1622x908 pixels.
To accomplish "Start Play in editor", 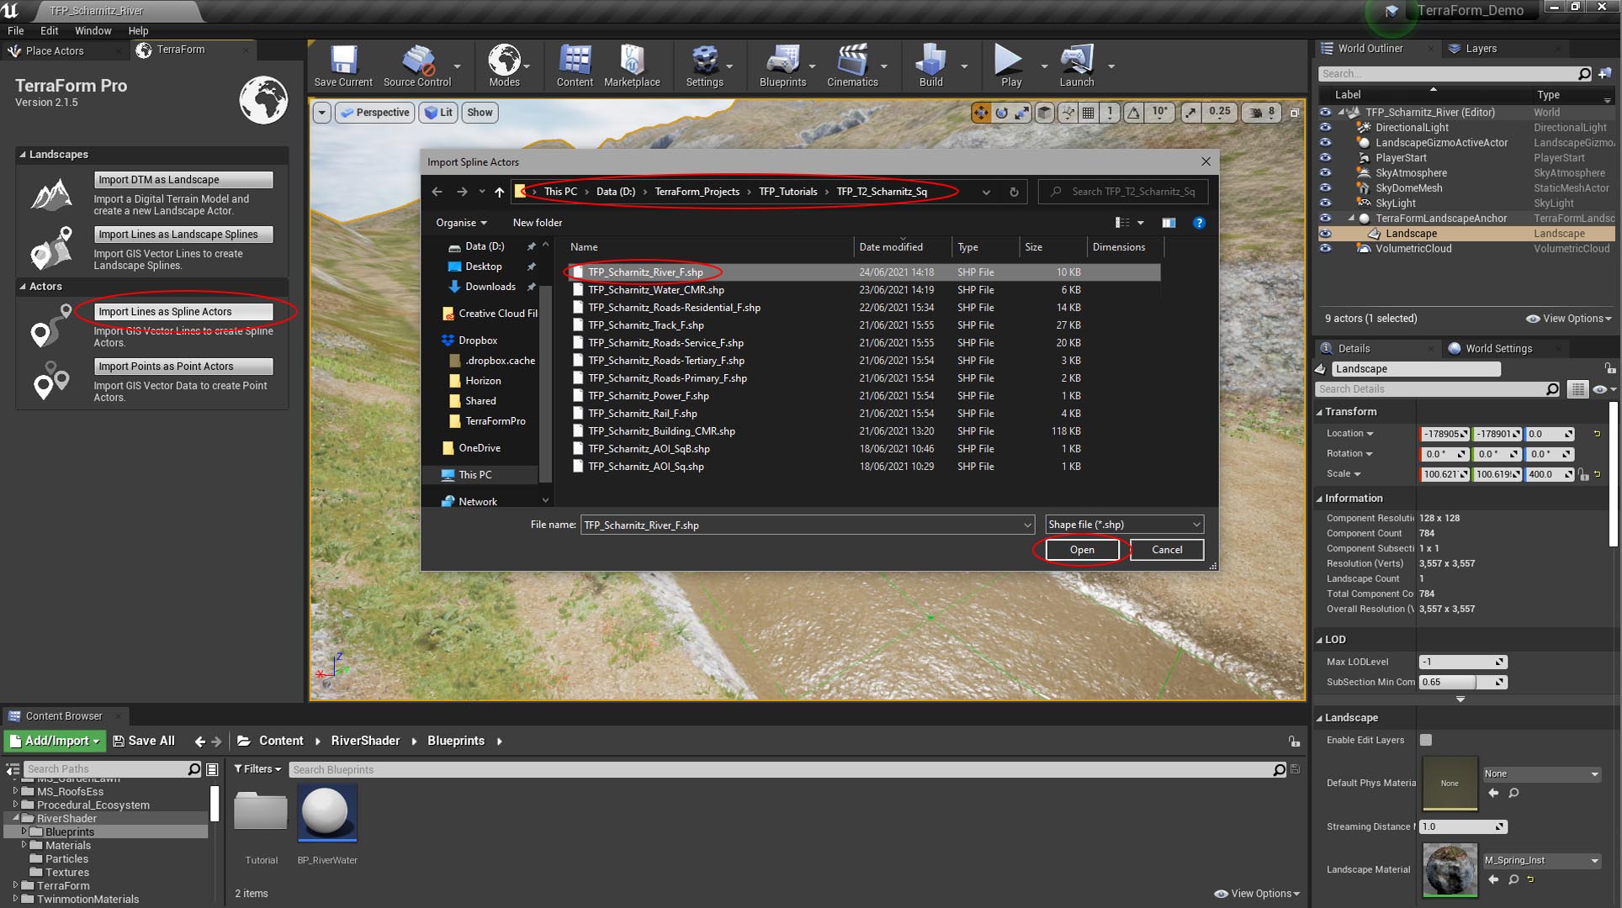I will point(1010,66).
